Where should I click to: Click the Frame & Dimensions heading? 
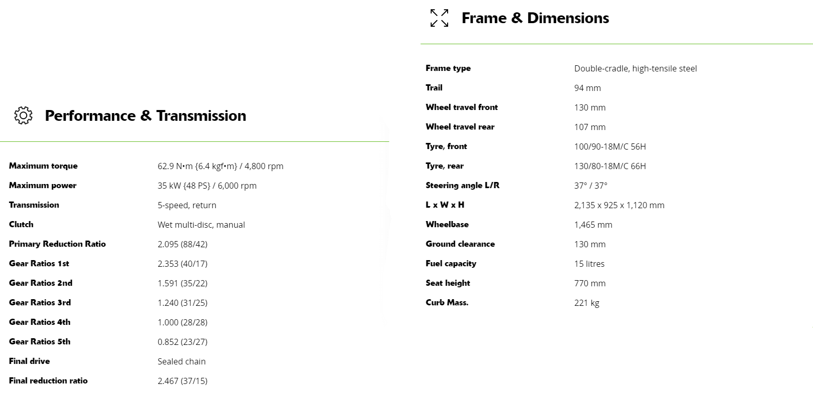click(x=535, y=18)
